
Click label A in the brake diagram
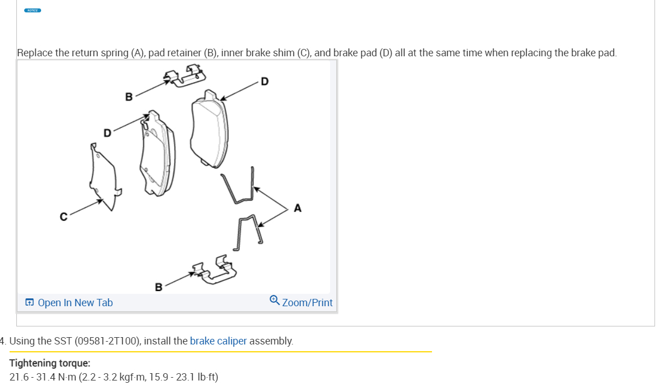pyautogui.click(x=297, y=208)
